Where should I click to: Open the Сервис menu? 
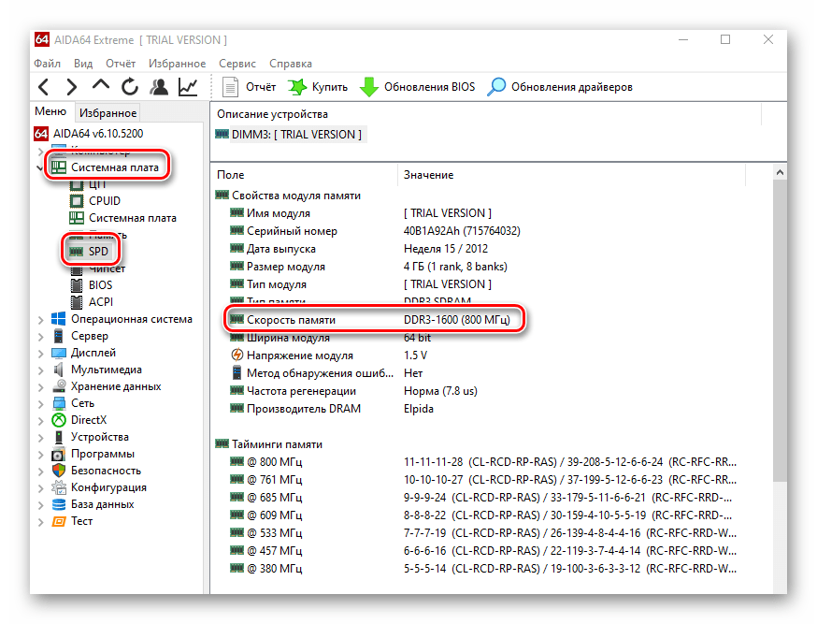[237, 64]
